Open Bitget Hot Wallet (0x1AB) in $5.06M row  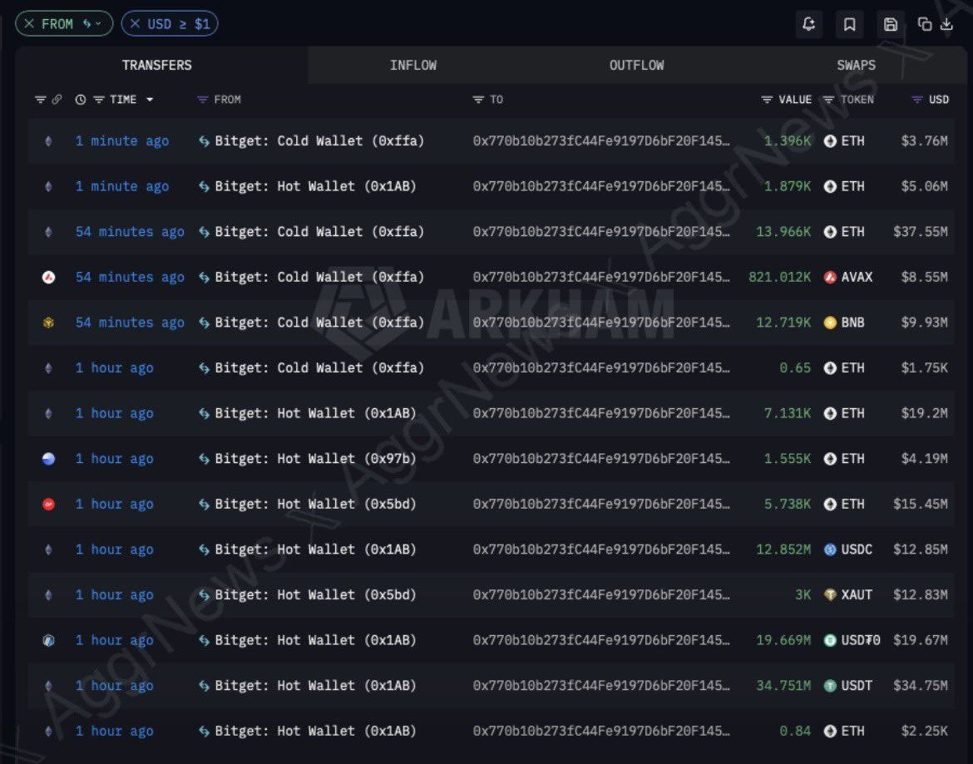click(316, 187)
